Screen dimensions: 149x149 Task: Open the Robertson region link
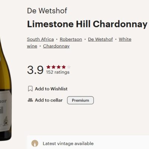point(71,39)
